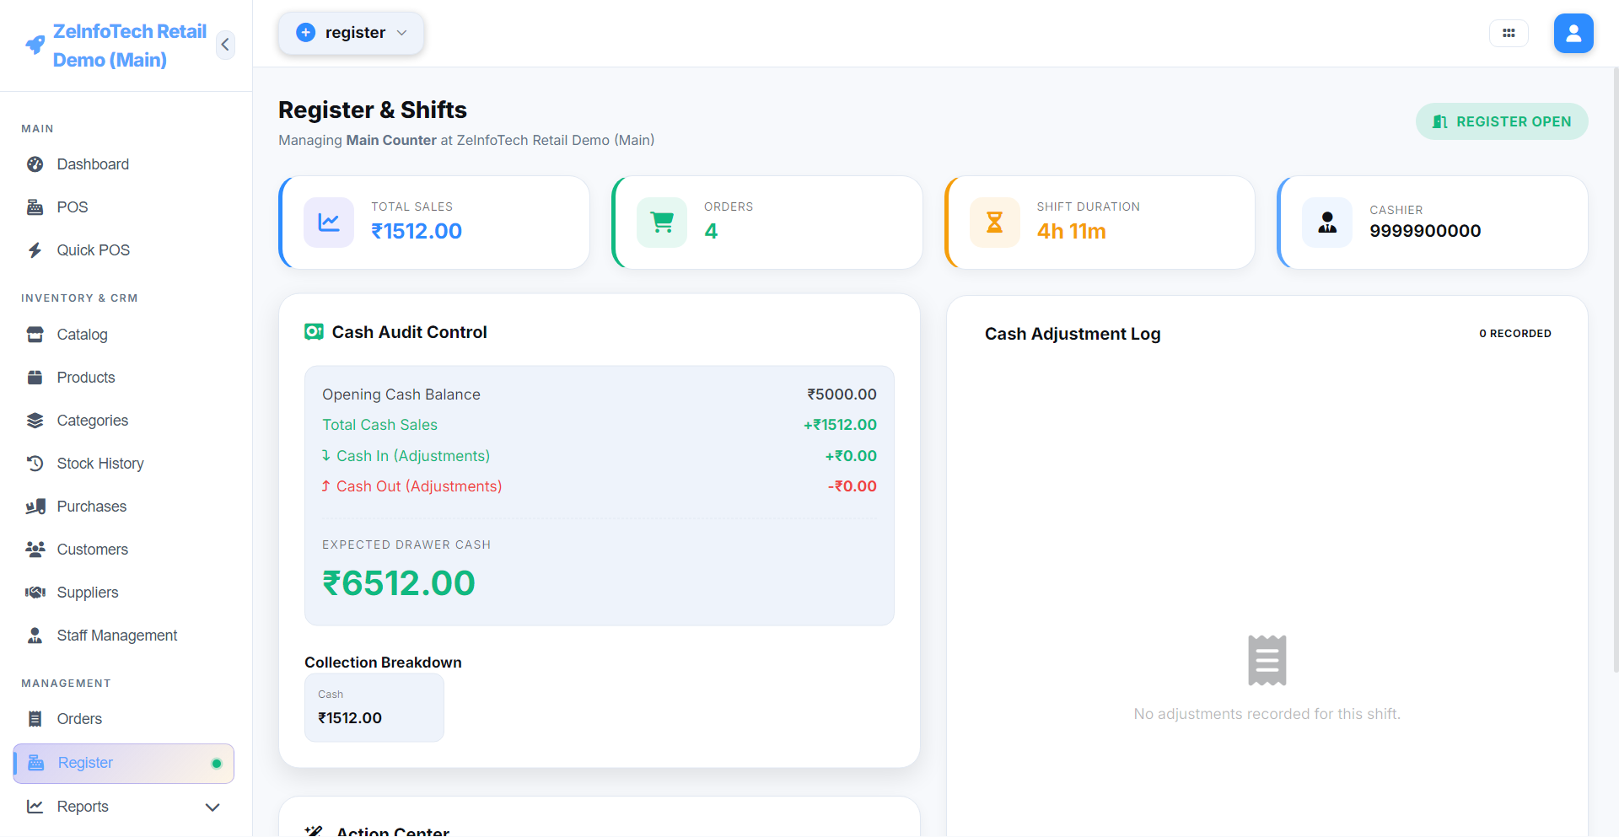Click the page vertical scrollbar

1615,371
